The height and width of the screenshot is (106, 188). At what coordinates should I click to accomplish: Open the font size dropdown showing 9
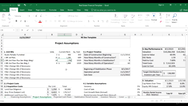[33, 16]
